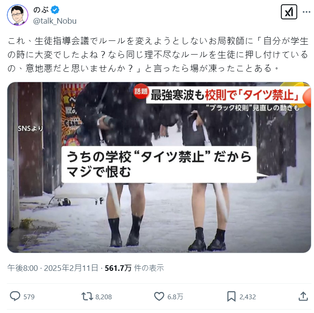Click the display name のぶ
The image size is (314, 313).
pyautogui.click(x=41, y=9)
